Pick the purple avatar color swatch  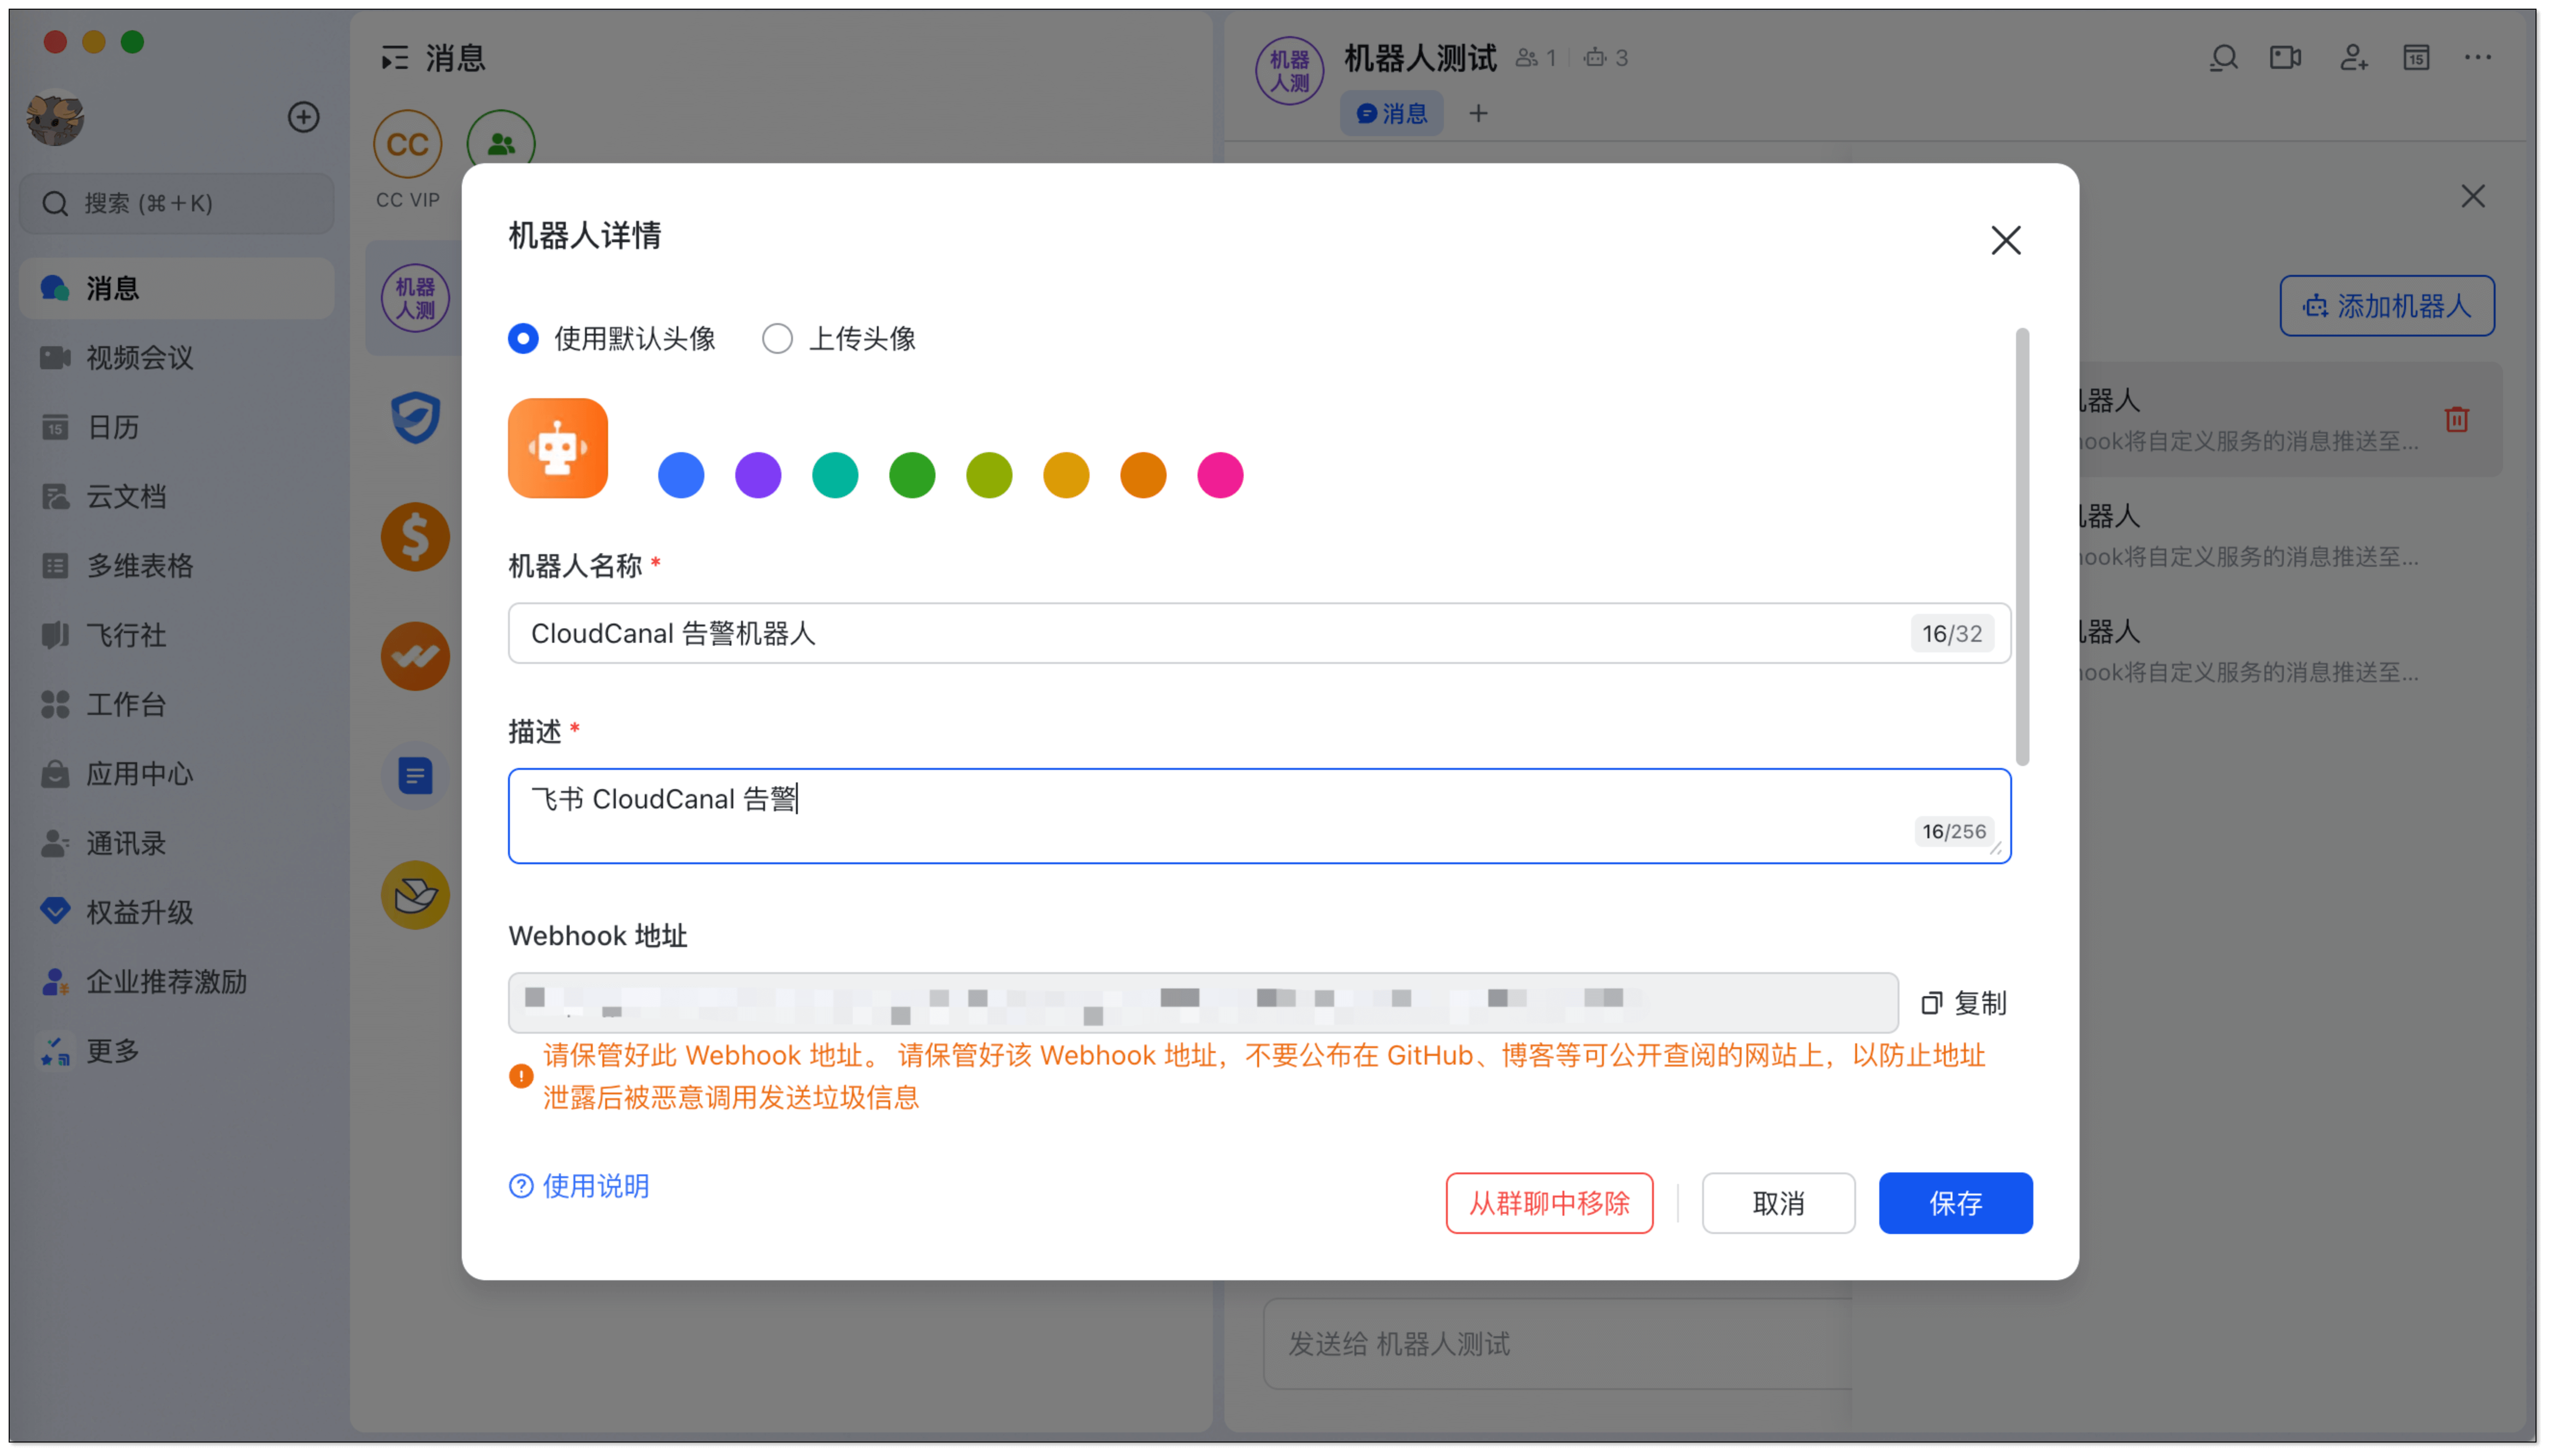[x=758, y=475]
